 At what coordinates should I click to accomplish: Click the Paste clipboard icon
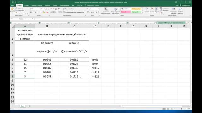coord(13,9)
